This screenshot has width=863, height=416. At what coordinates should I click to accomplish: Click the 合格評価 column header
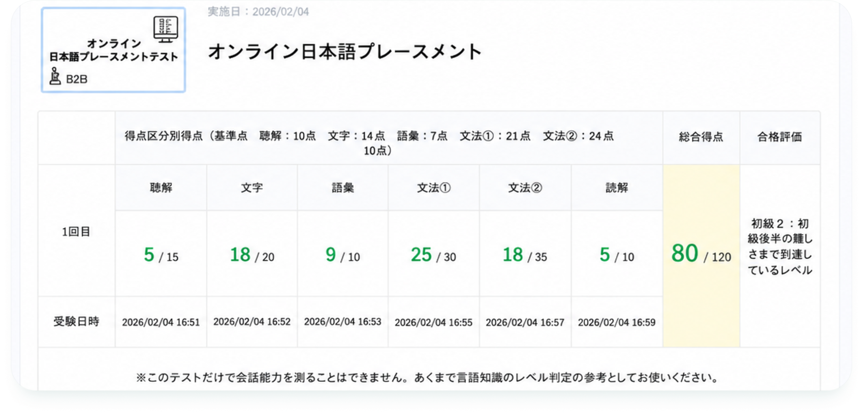(780, 137)
